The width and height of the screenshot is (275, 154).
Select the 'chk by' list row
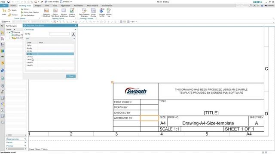[50, 51]
